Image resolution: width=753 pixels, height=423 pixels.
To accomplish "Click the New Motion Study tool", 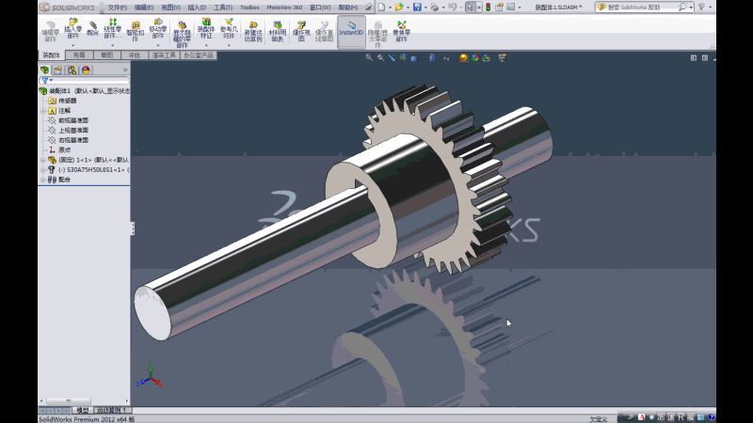I will (253, 32).
